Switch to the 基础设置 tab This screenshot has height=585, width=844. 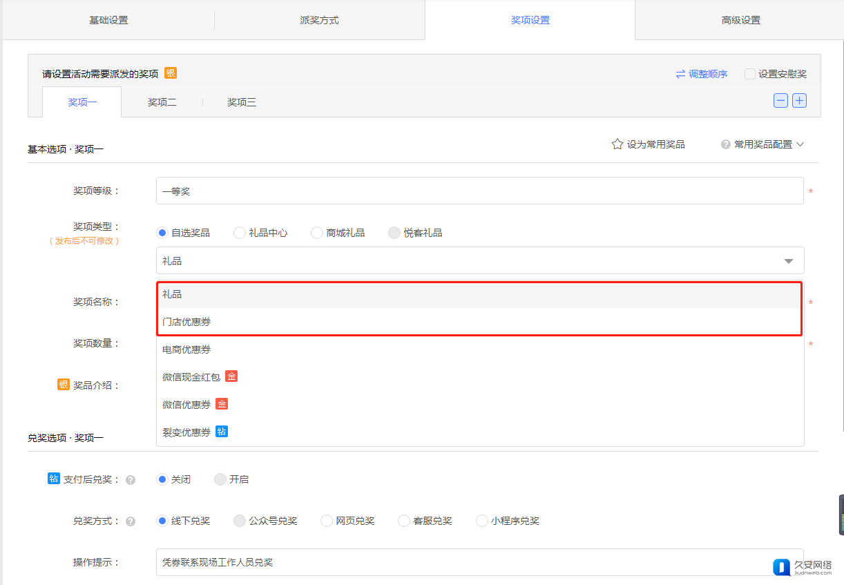108,20
